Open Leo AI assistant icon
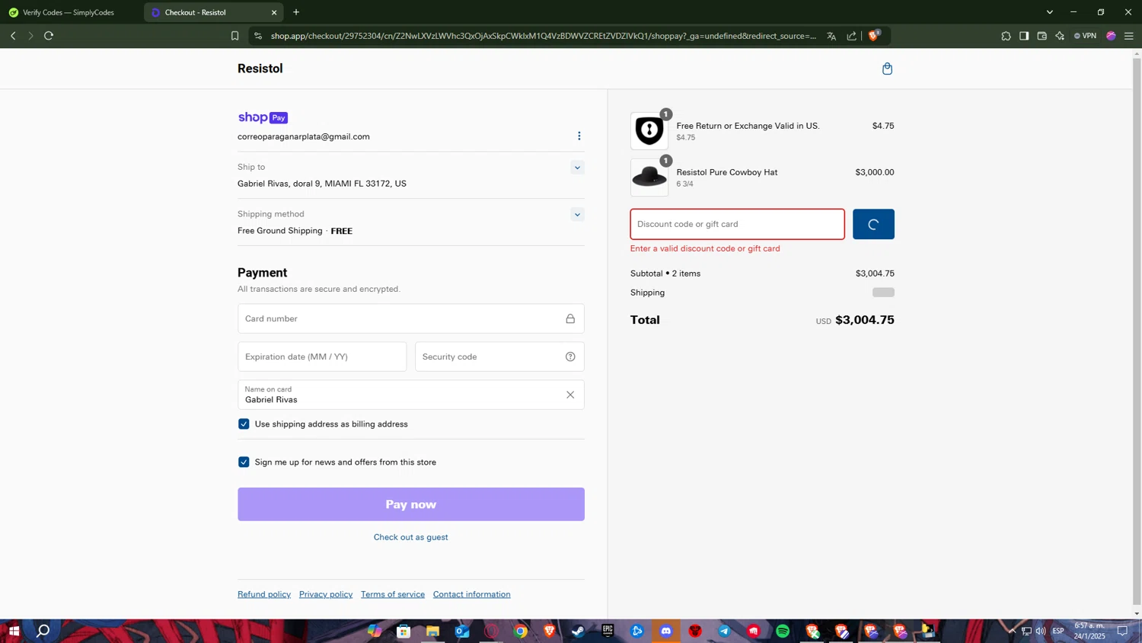Viewport: 1142px width, 643px height. 1060,36
